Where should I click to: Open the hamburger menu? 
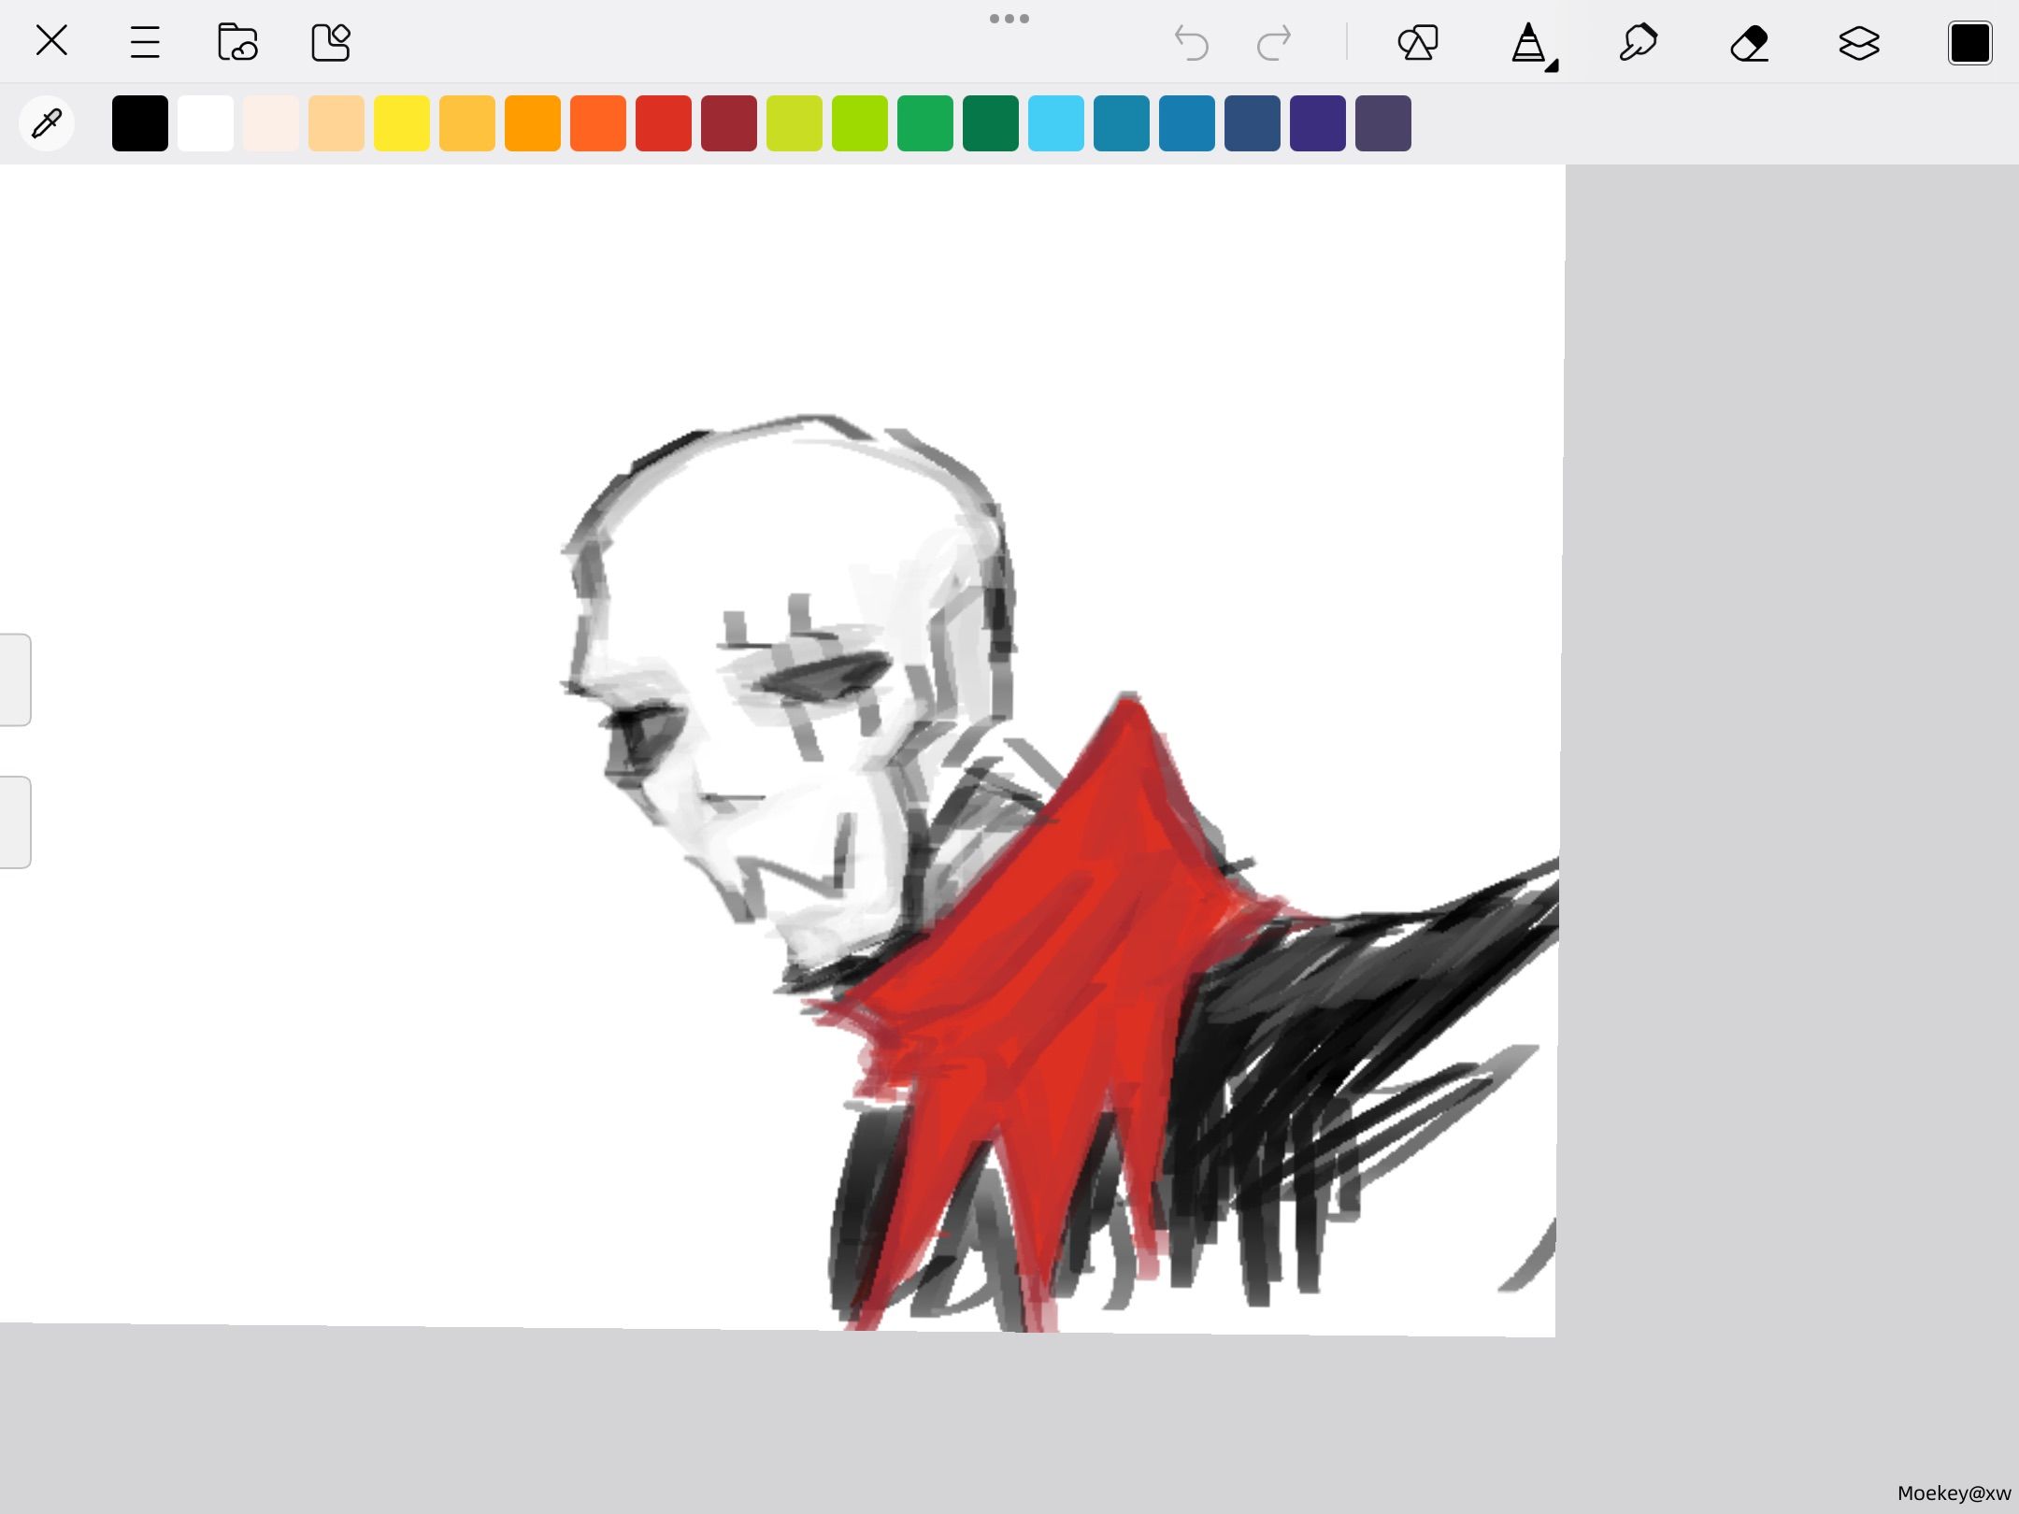[x=145, y=42]
